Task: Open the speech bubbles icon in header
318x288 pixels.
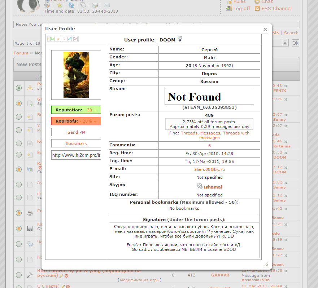Action: tap(83, 5)
